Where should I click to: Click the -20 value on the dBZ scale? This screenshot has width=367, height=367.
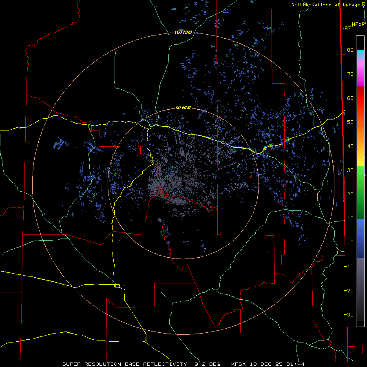(349, 291)
